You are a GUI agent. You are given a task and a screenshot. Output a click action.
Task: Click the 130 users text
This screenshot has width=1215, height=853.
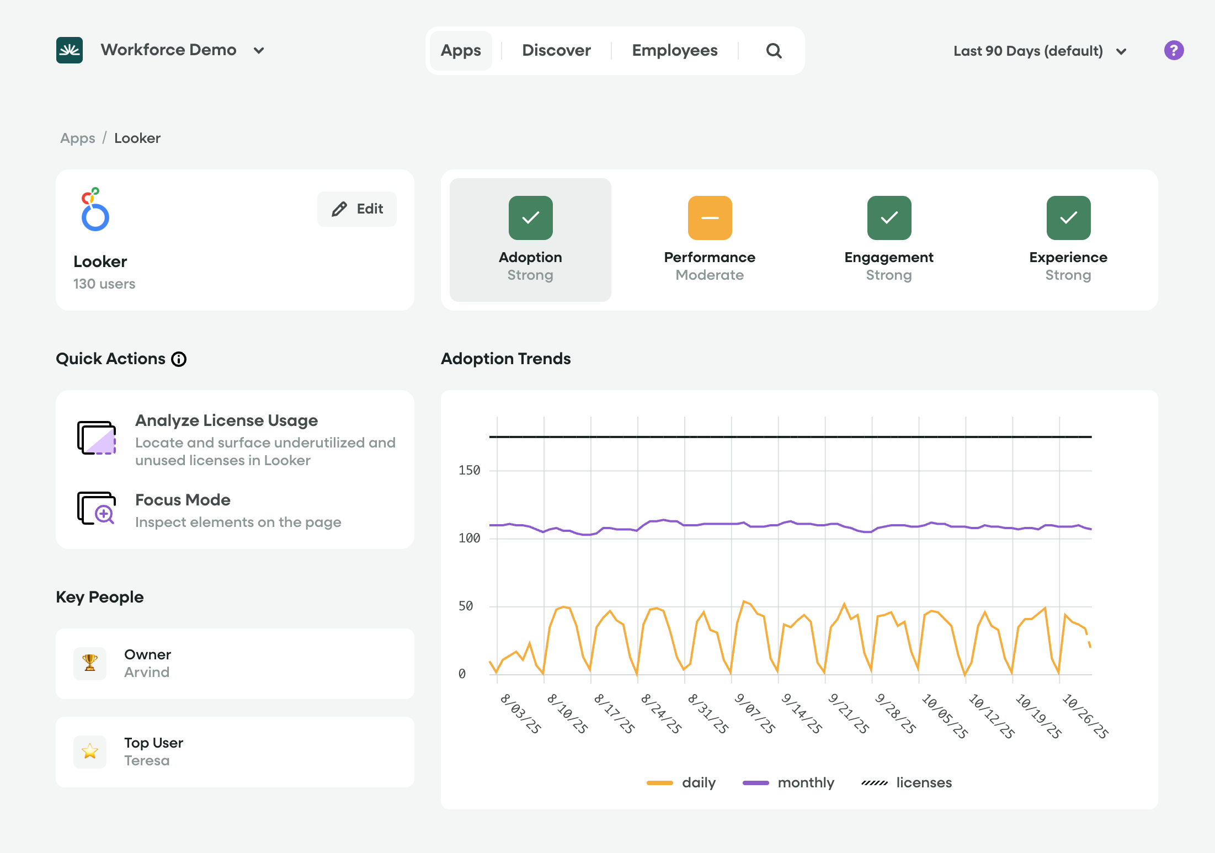104,284
